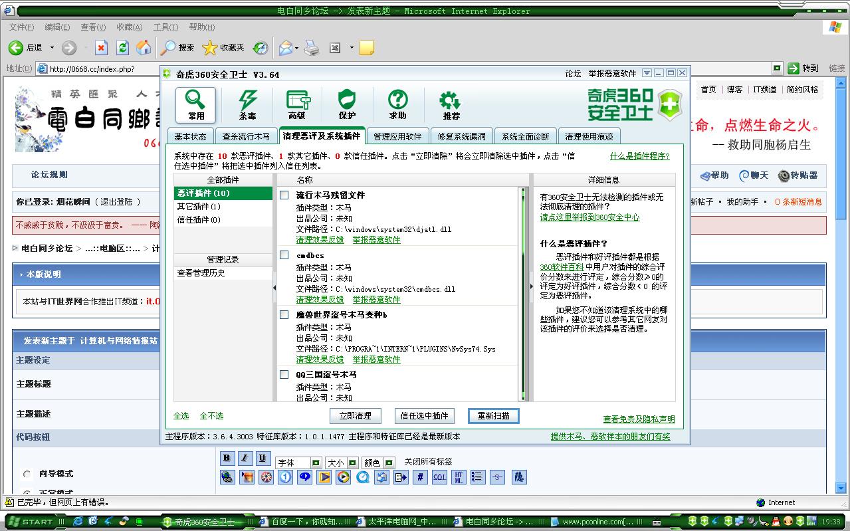Click the Bold button in post editor

click(227, 458)
